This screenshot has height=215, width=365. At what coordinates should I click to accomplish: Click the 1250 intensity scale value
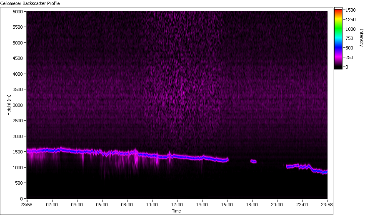351,20
